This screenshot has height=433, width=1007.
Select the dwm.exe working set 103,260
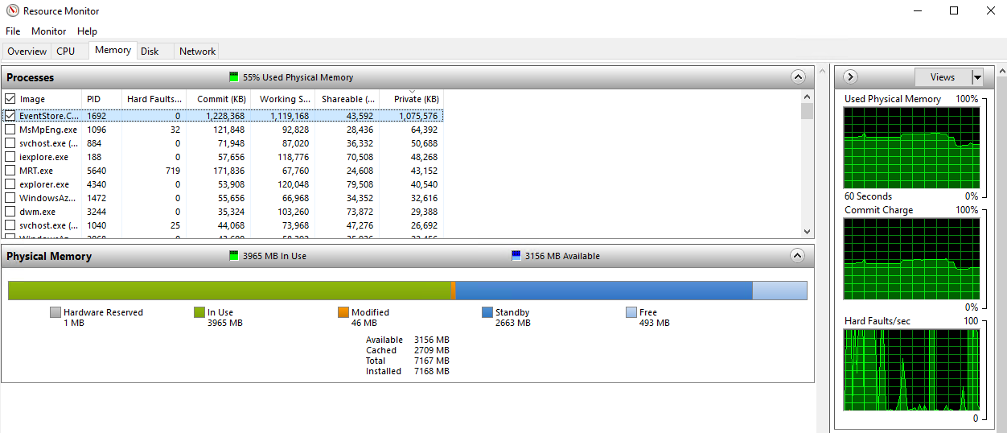[x=291, y=212]
